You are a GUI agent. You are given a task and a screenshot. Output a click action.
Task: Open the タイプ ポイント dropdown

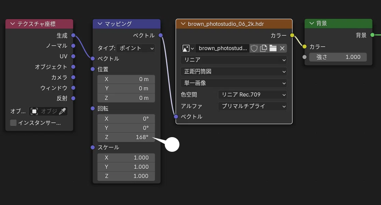[136, 48]
